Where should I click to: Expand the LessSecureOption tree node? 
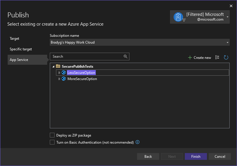[x=59, y=73]
